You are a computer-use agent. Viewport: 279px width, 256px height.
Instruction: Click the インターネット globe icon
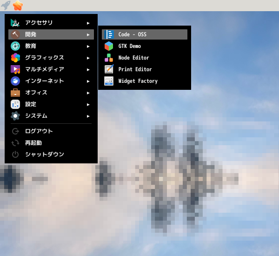15,81
